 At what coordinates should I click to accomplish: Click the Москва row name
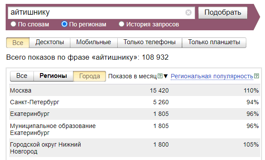(20, 90)
